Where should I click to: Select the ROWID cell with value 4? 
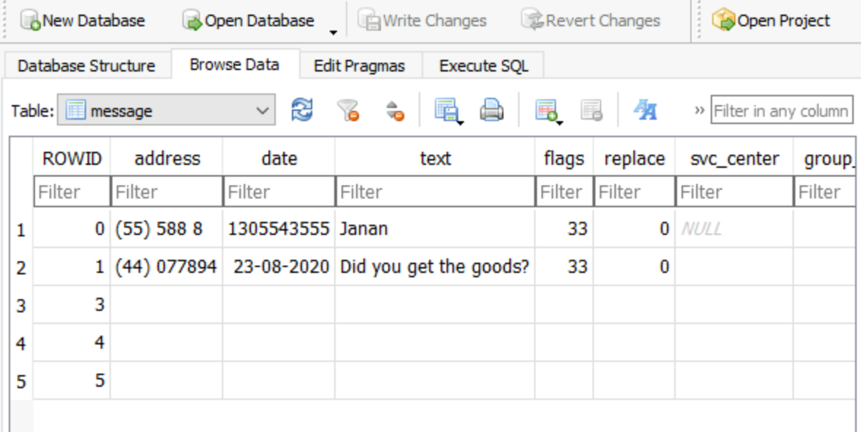(72, 342)
